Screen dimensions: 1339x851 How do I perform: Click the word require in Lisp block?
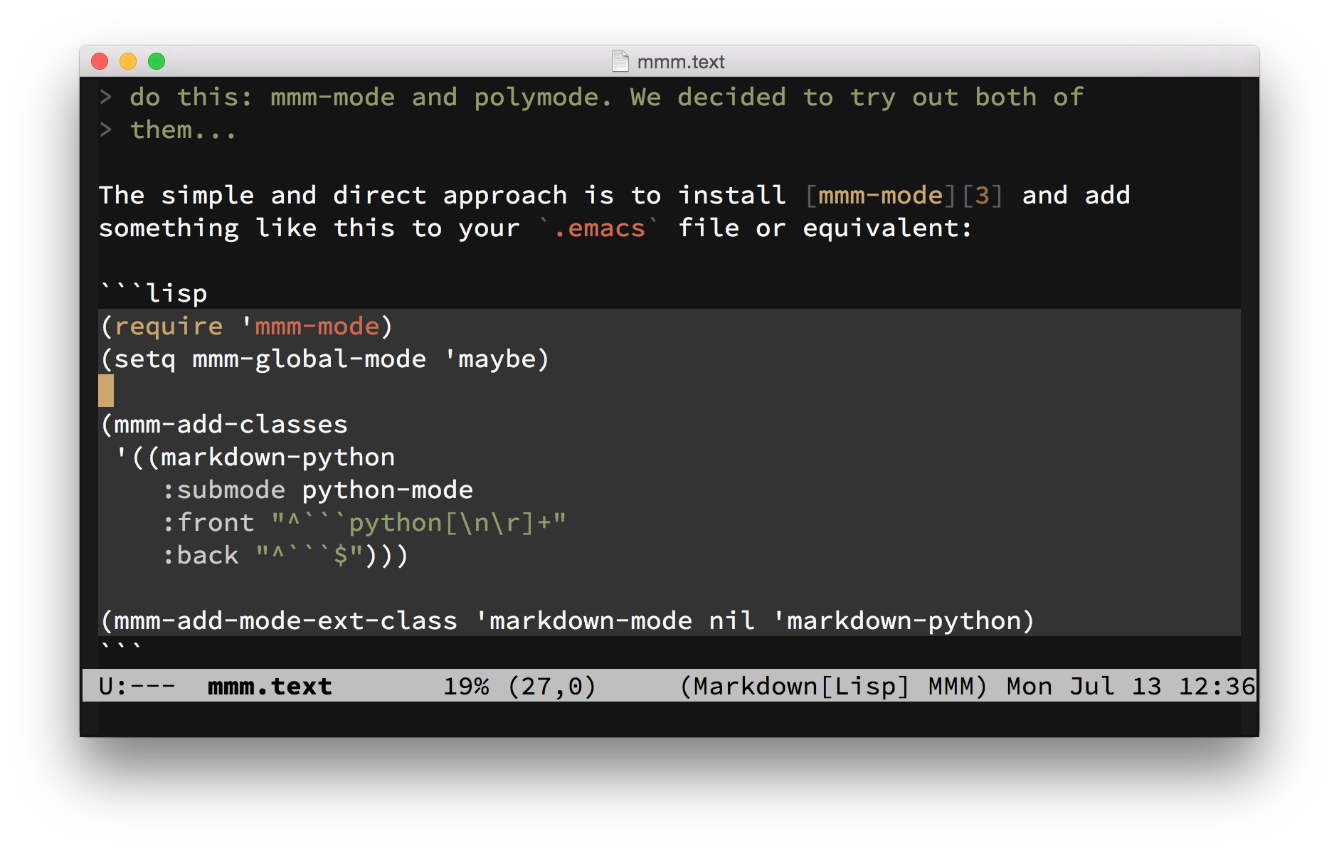169,326
